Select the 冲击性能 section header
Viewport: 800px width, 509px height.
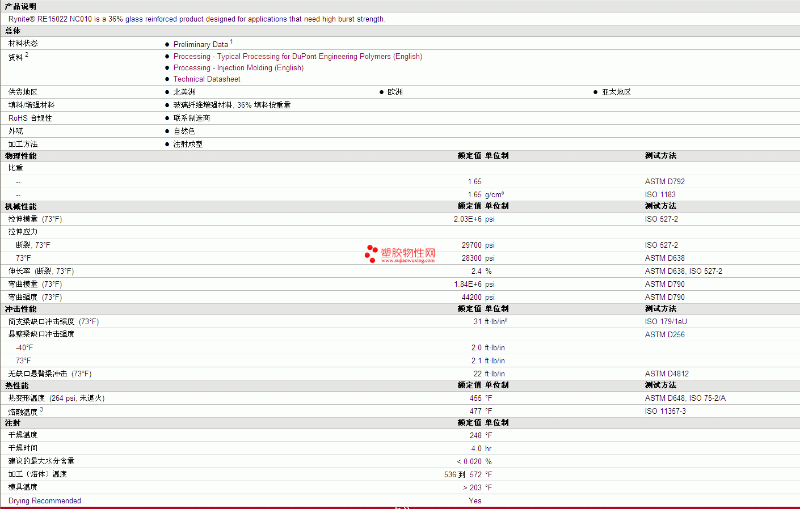[x=20, y=309]
